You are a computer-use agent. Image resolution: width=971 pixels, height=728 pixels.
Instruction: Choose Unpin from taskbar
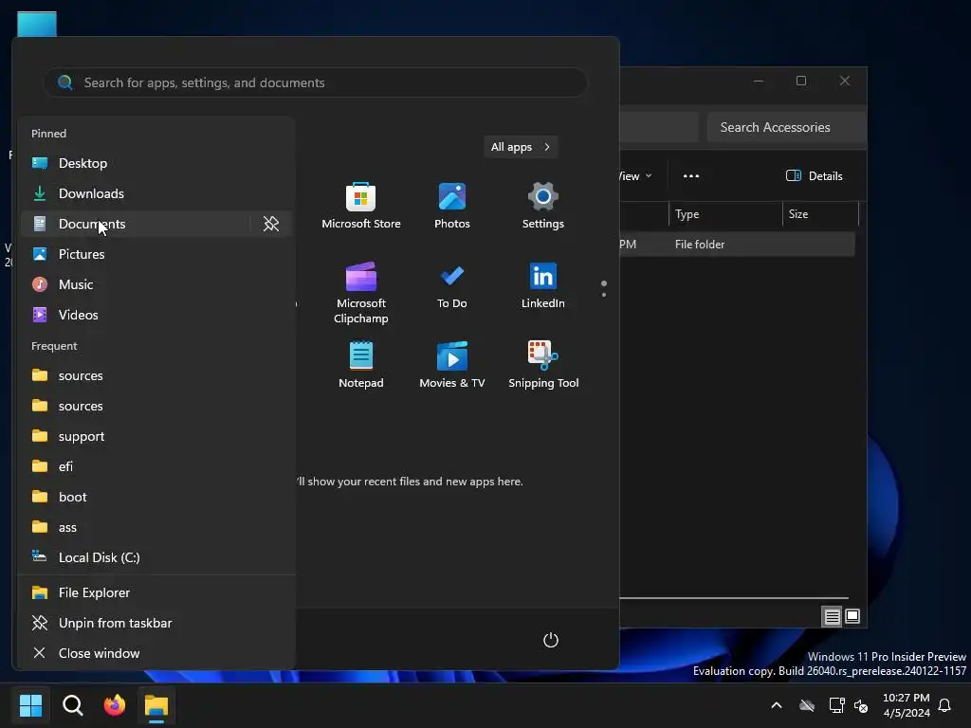click(x=155, y=623)
